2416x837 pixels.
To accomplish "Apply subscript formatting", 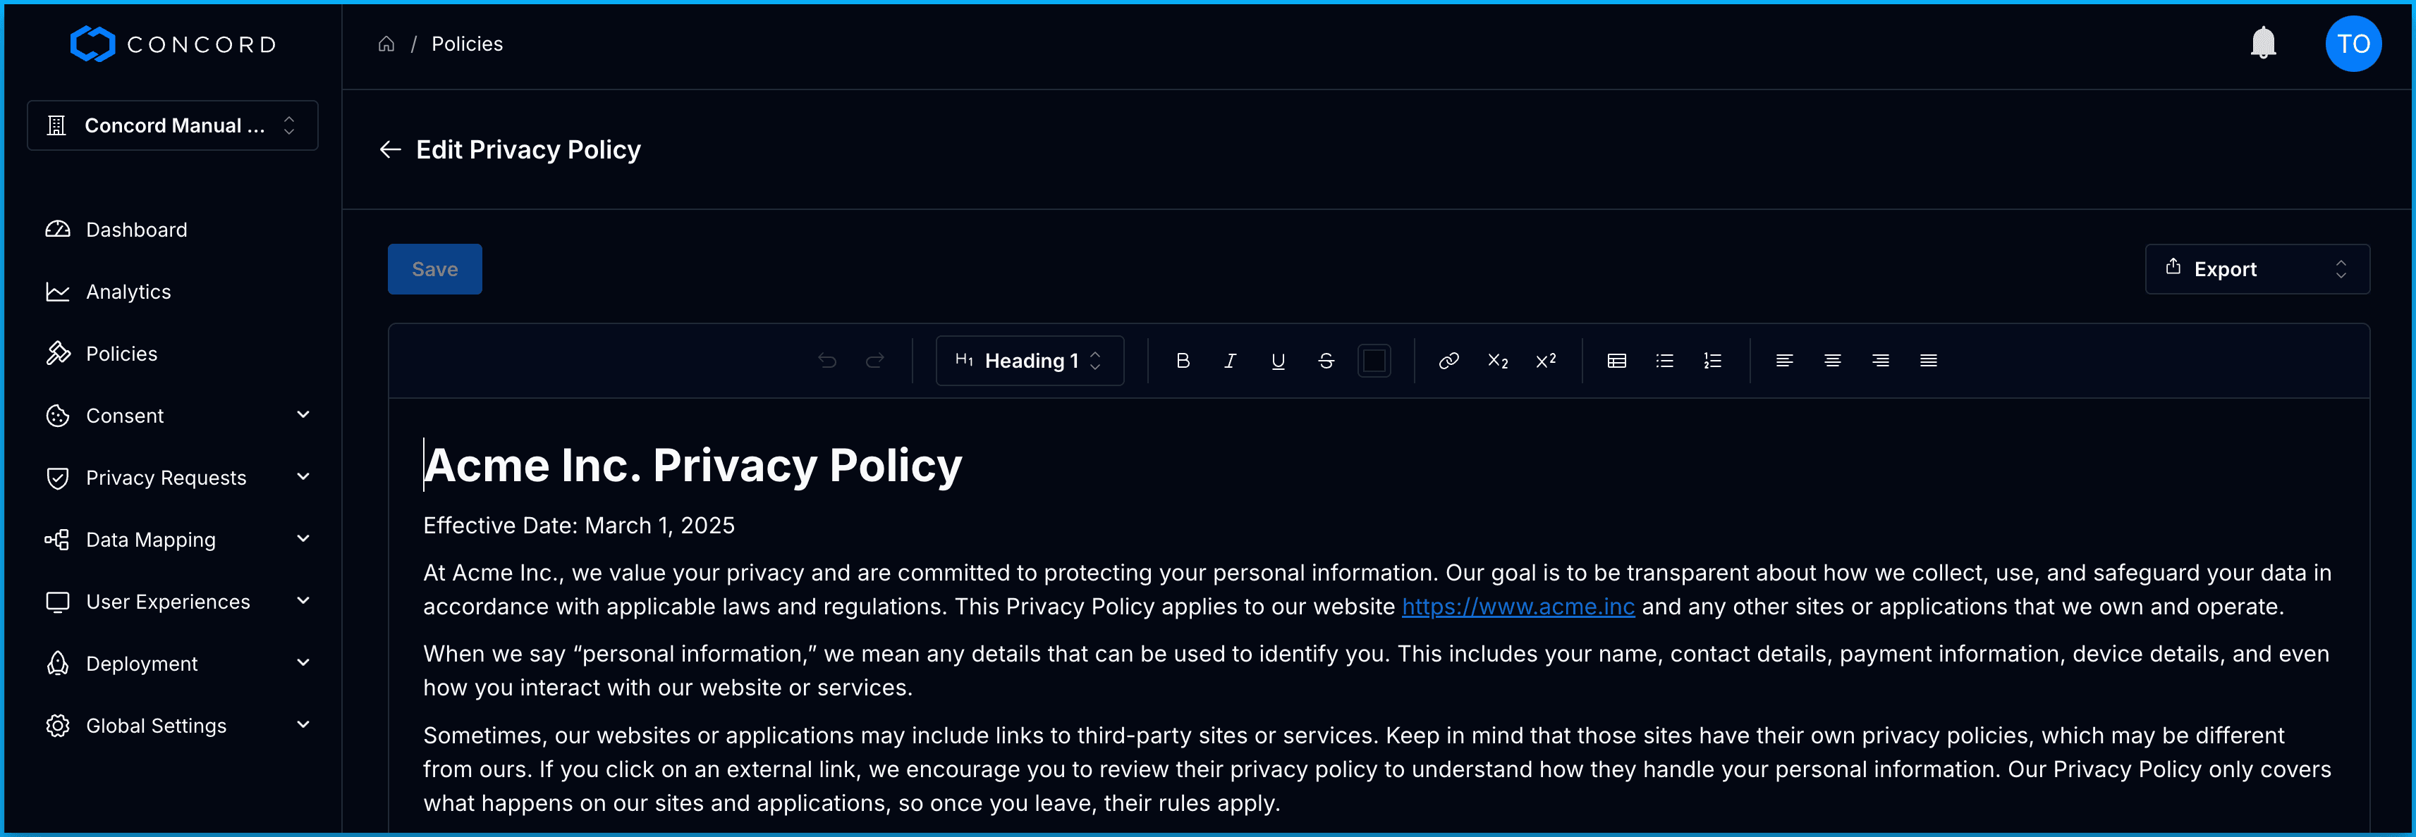I will tap(1497, 361).
